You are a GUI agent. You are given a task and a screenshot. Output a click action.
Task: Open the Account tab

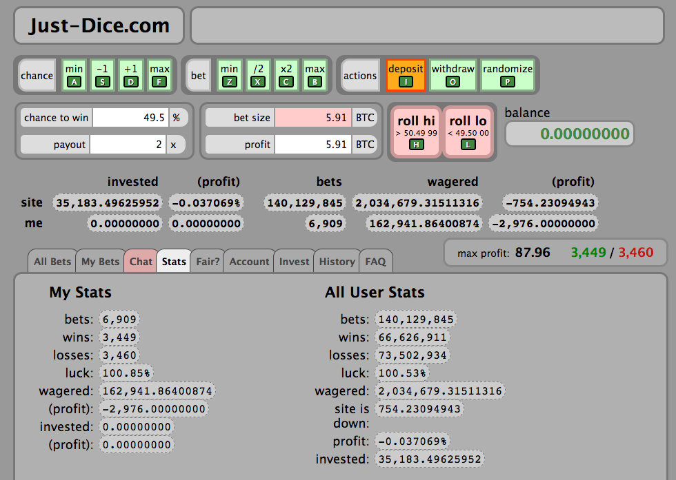tap(249, 261)
